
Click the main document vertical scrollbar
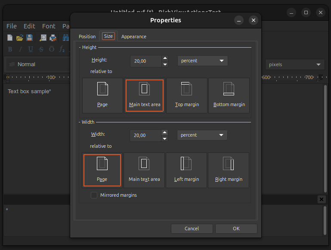coord(325,138)
